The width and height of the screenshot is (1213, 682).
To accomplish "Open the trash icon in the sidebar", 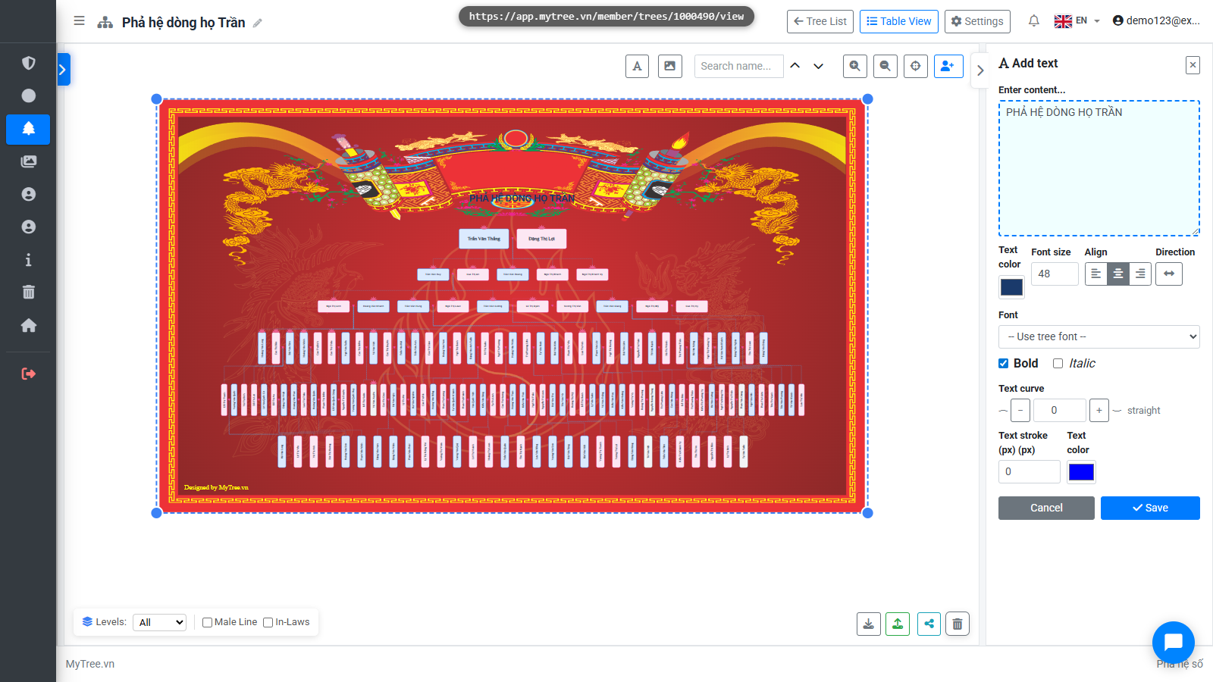I will pos(29,293).
